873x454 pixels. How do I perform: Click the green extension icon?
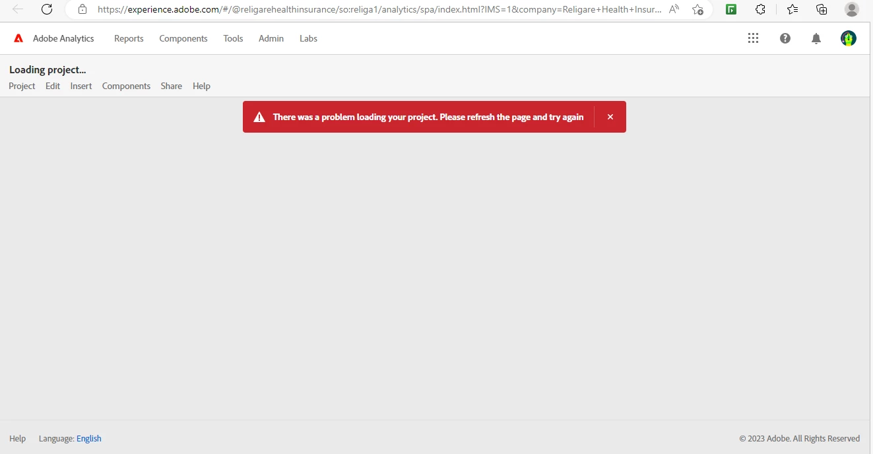click(x=731, y=9)
